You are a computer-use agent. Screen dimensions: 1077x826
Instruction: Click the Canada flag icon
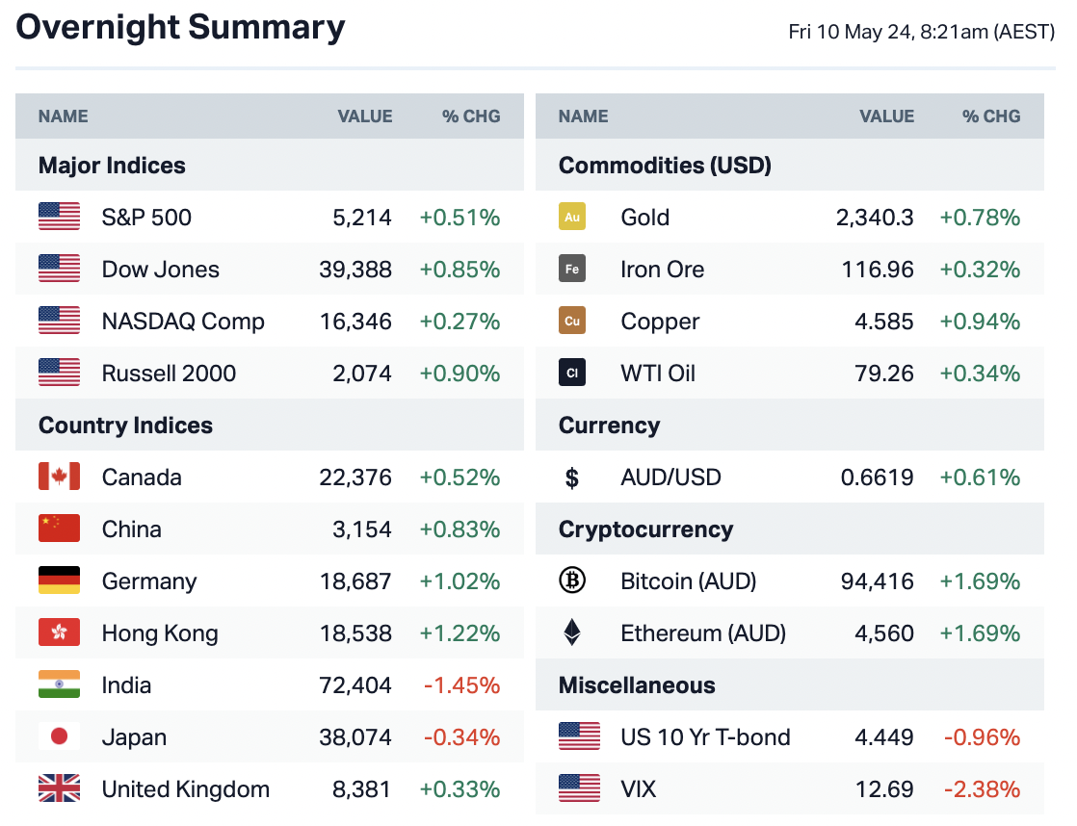click(59, 478)
